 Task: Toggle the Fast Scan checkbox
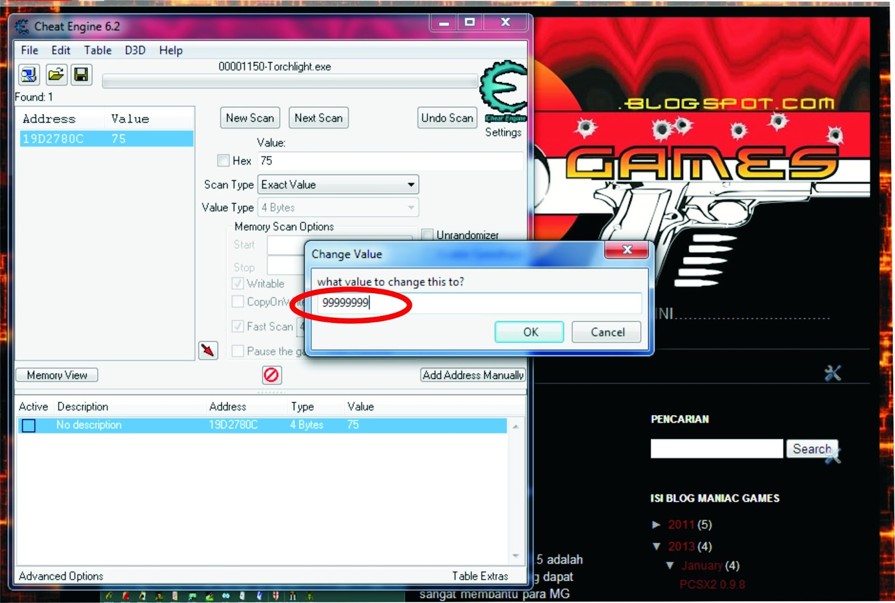click(238, 326)
